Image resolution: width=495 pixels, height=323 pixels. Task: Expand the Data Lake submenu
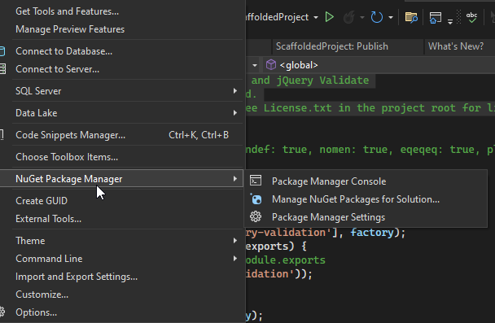121,113
